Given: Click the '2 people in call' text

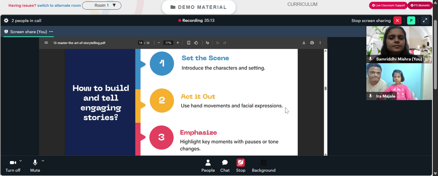Looking at the screenshot, I should tap(26, 21).
